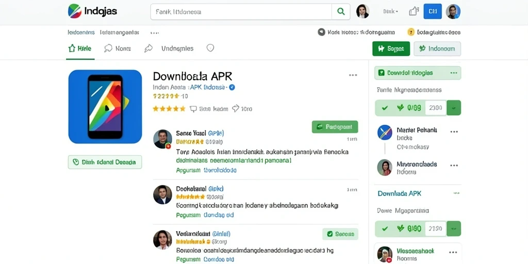This screenshot has width=528, height=264.
Task: Click the green Pordopant button
Action: tap(335, 127)
